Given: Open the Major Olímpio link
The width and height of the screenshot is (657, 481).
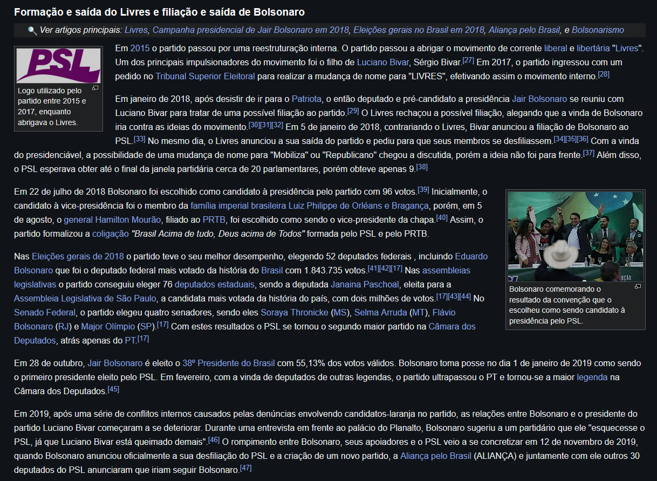Looking at the screenshot, I should pyautogui.click(x=108, y=326).
